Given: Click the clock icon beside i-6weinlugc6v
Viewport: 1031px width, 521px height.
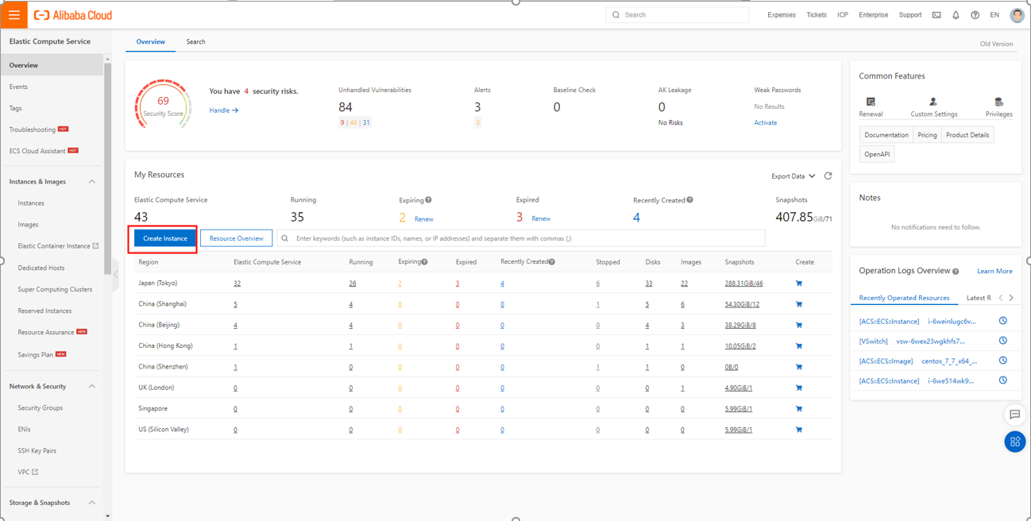Looking at the screenshot, I should 1003,321.
